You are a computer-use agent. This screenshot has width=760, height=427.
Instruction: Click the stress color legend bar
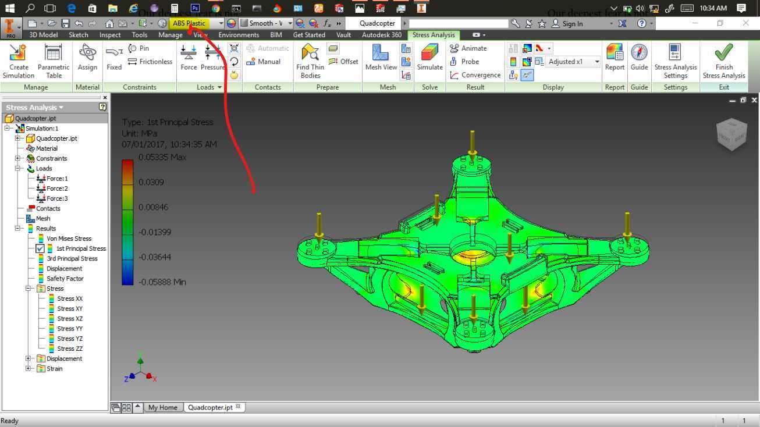coord(127,222)
